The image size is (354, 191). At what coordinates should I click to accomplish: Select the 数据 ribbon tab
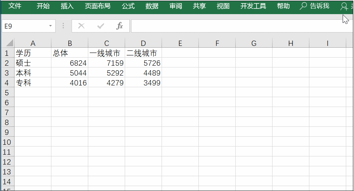(x=152, y=6)
